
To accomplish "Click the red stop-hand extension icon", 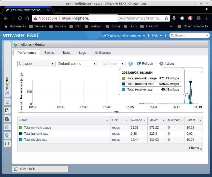I will tap(190, 18).
